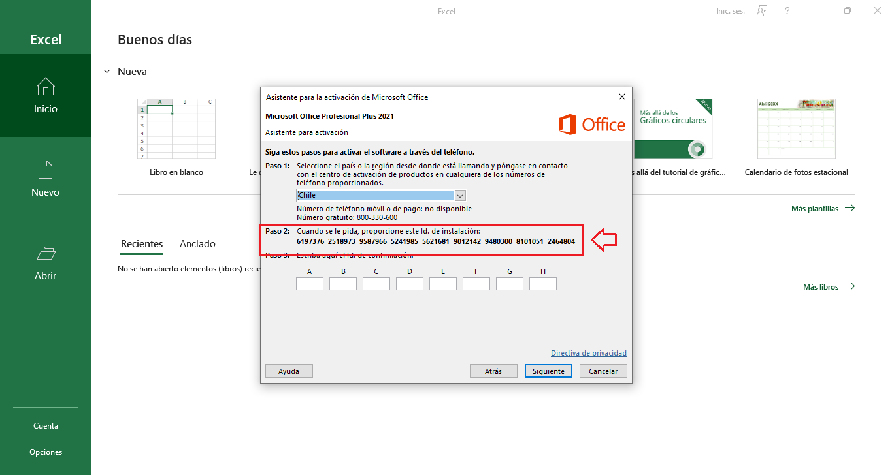The height and width of the screenshot is (475, 892).
Task: Expand the country dropdown showing Chile
Action: (x=460, y=196)
